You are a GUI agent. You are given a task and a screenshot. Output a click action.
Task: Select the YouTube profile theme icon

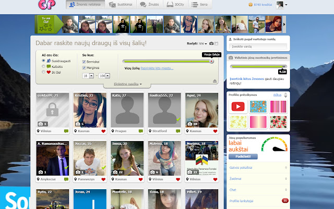point(238,107)
